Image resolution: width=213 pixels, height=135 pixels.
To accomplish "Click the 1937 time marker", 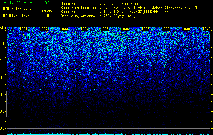I will 145,29.
